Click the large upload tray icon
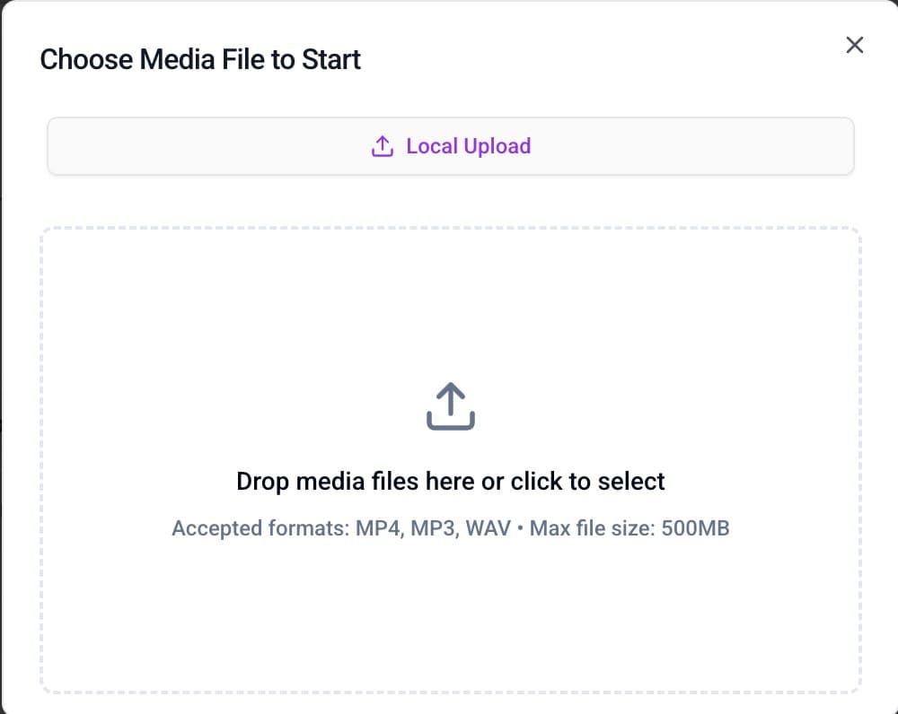 click(450, 406)
